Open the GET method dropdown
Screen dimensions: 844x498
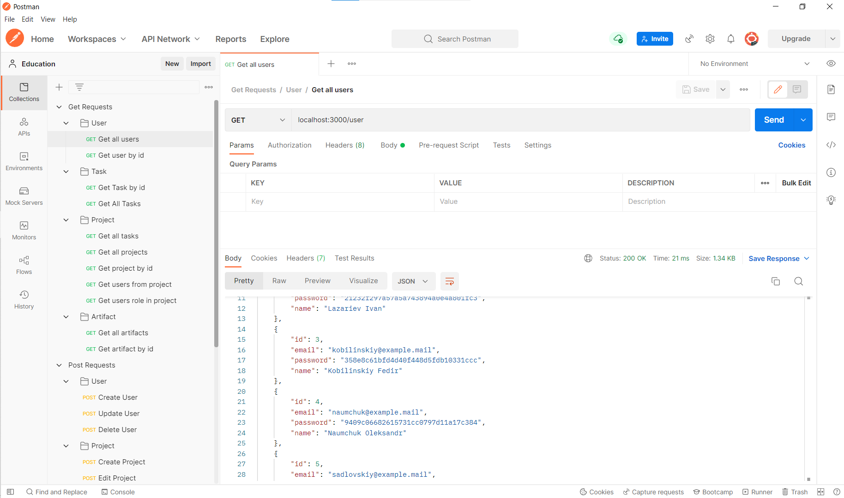click(258, 120)
